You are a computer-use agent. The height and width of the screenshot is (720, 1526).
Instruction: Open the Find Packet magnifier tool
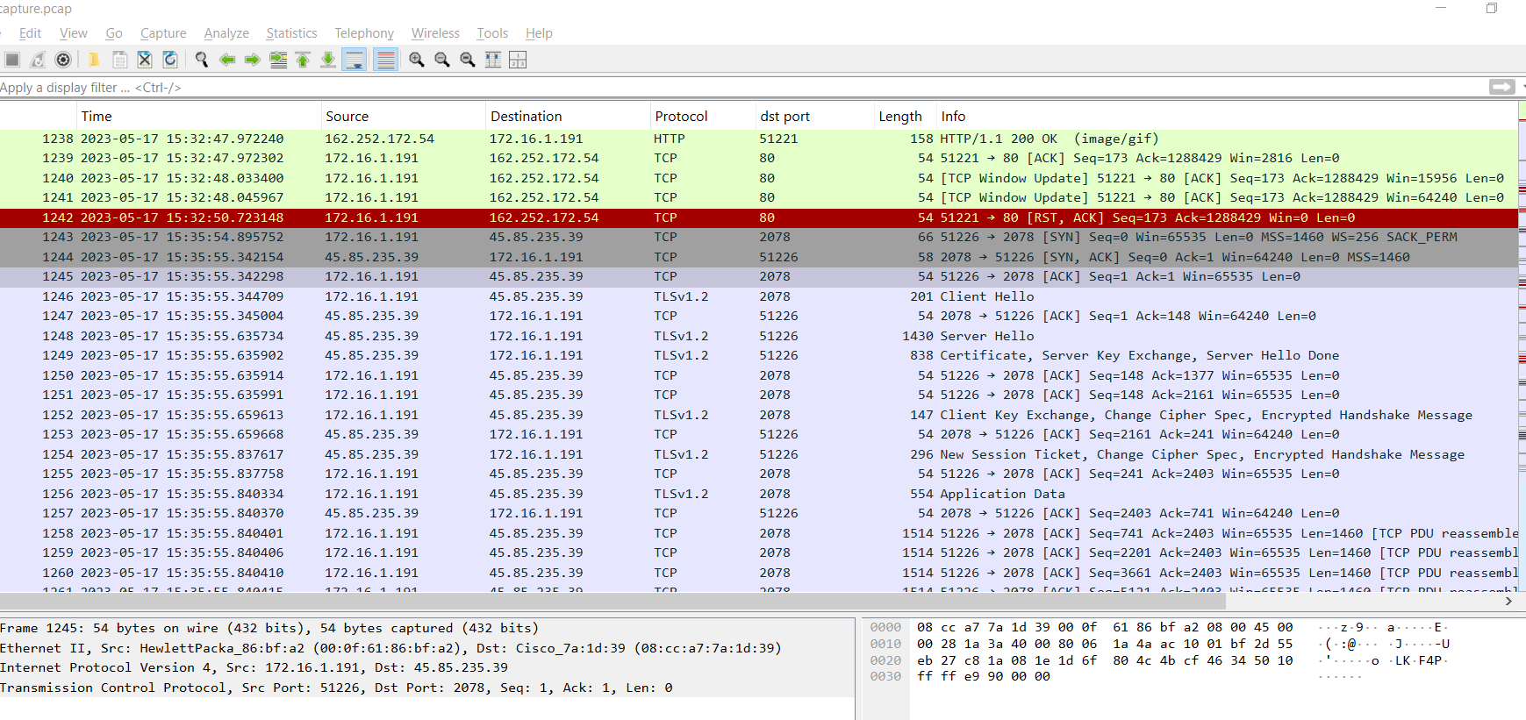point(202,60)
